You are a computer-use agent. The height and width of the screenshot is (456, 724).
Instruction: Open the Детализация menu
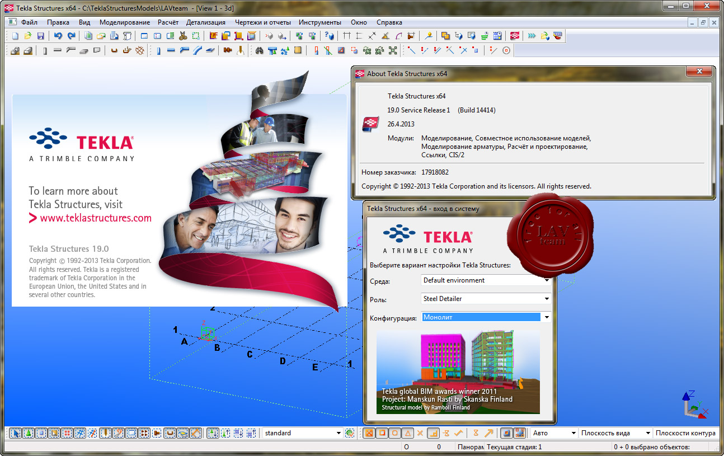(206, 22)
